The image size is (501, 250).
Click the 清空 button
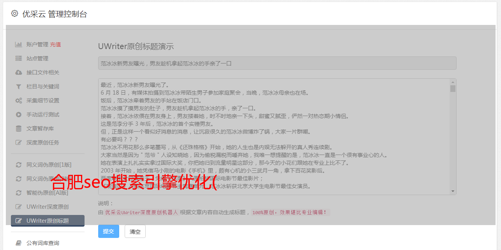point(135,231)
